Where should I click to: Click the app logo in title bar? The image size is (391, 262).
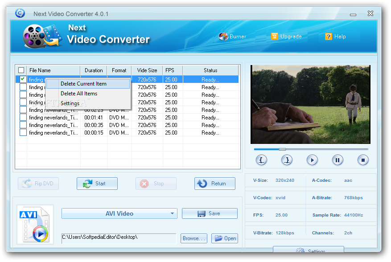tap(20, 13)
